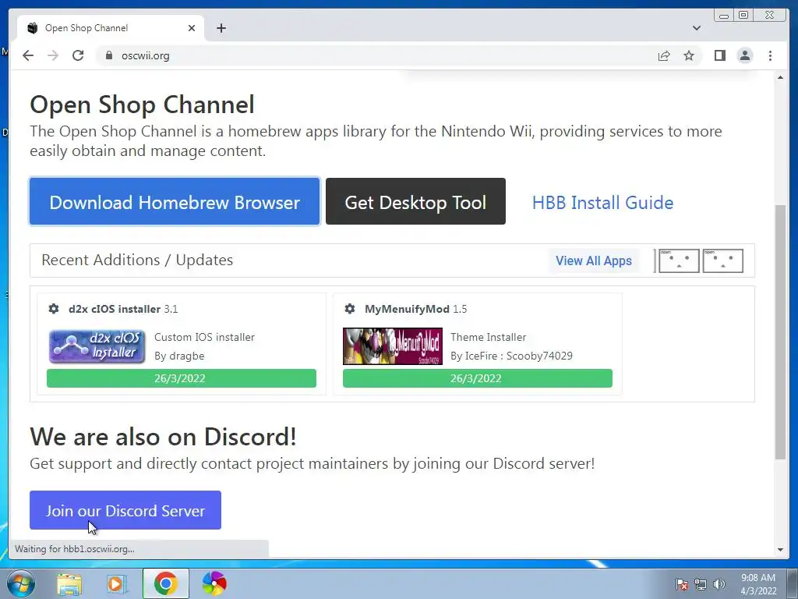Open the HBB Install Guide link
This screenshot has height=599, width=798.
(x=602, y=203)
